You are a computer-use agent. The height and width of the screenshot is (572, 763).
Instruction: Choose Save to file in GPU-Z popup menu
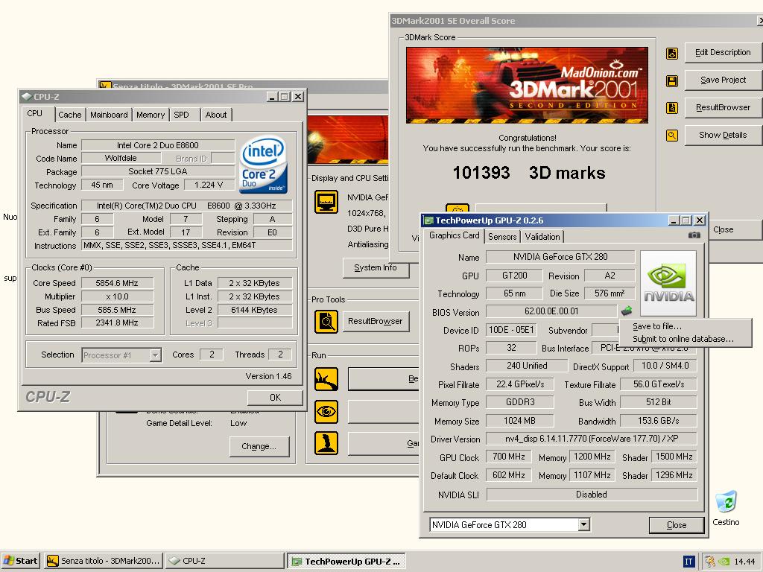click(657, 326)
